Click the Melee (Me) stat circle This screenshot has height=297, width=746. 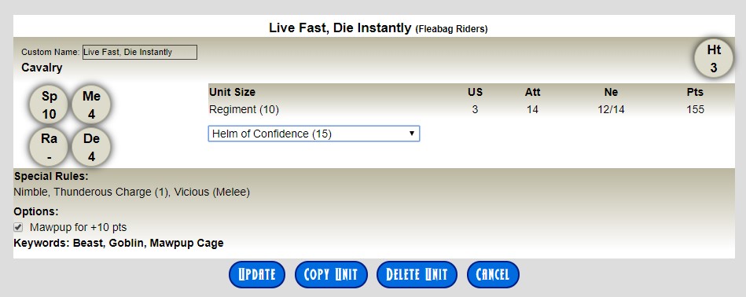[91, 105]
